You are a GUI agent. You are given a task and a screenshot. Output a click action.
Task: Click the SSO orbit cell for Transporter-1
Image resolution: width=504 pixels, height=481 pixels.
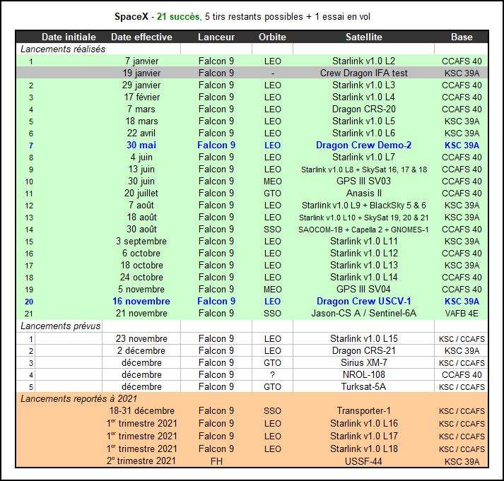click(272, 410)
